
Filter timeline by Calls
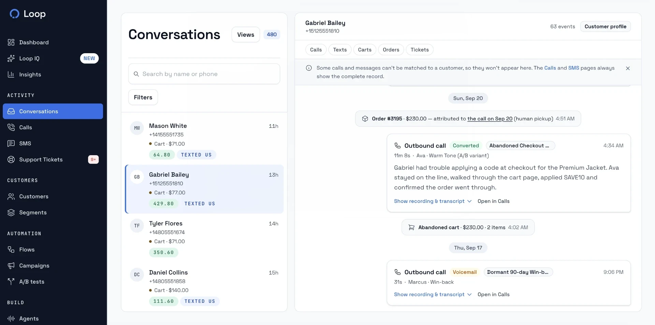tap(316, 50)
